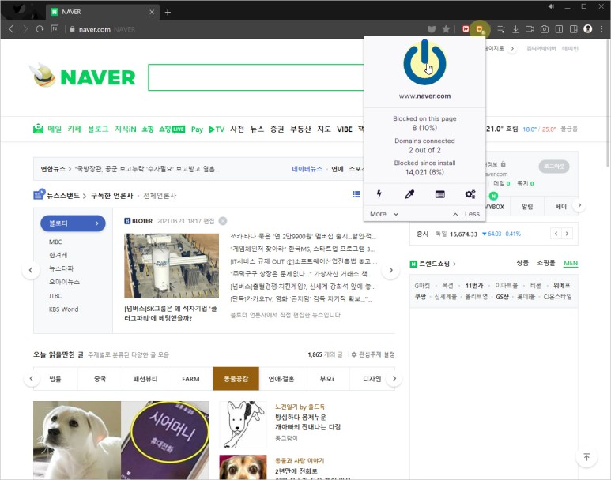611x480 pixels.
Task: Remove BLOTER subscription with x icon
Action: 223,221
